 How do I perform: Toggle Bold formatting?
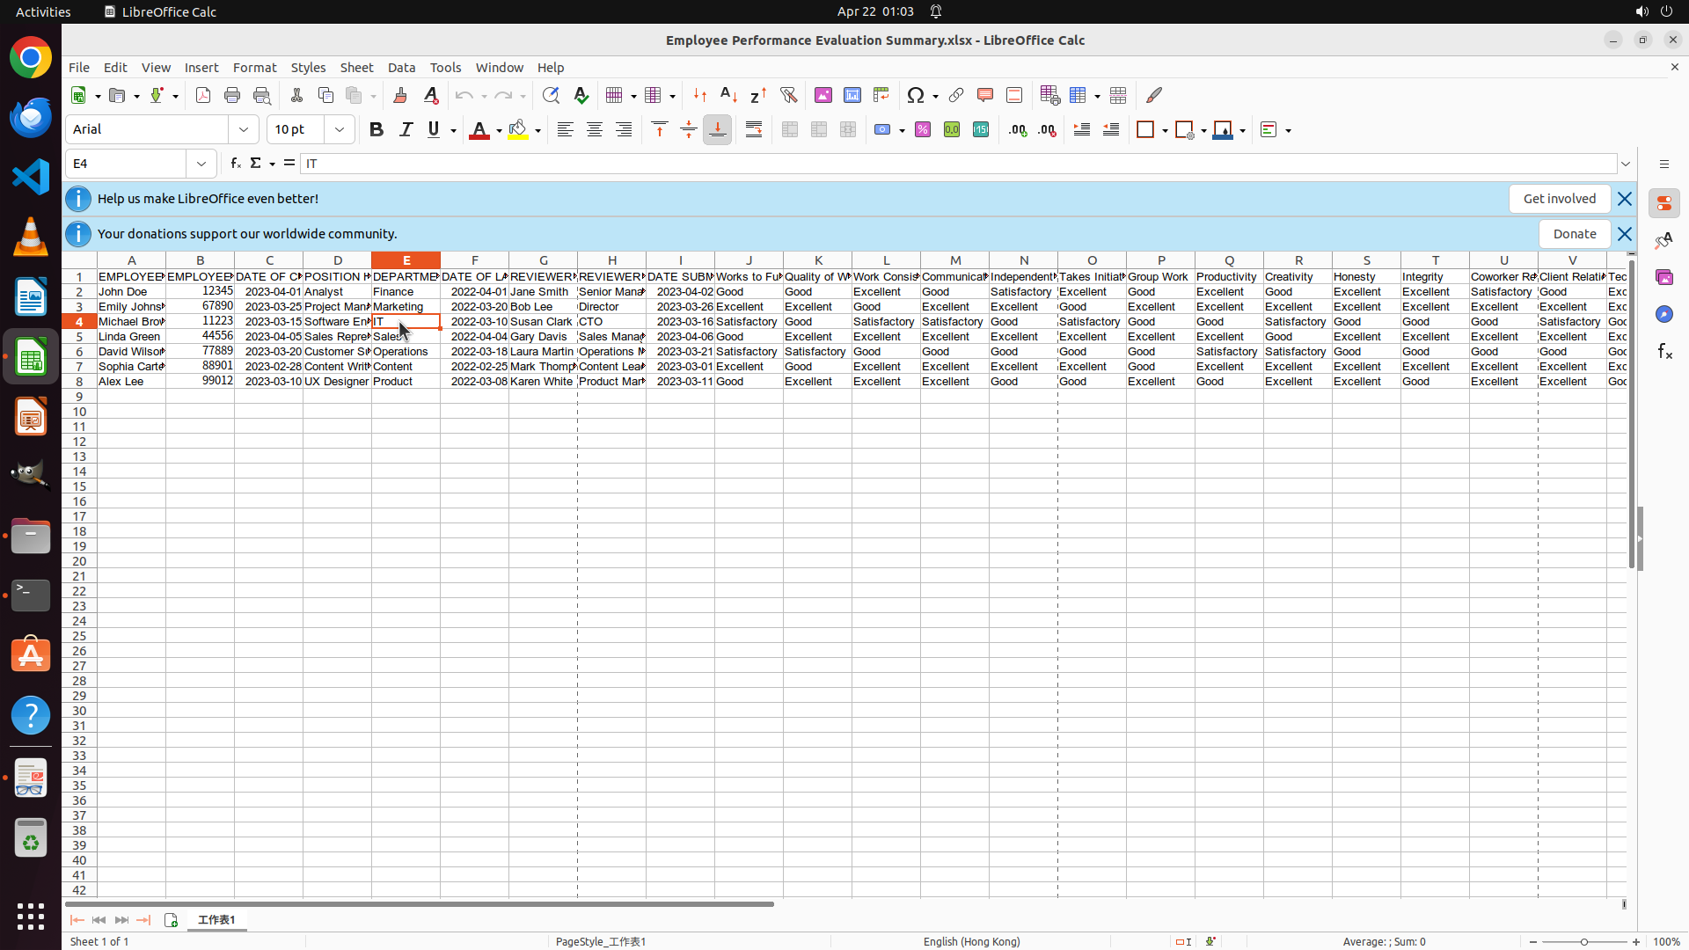click(x=377, y=129)
